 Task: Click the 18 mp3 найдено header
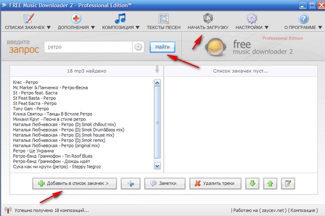pos(87,71)
